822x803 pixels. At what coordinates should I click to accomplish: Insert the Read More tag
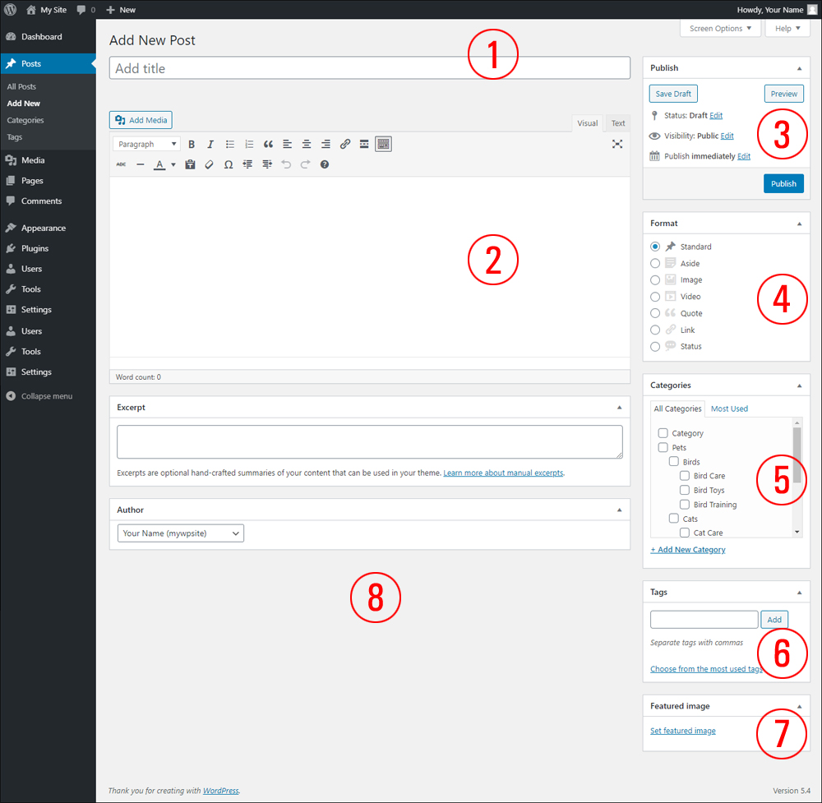point(364,144)
